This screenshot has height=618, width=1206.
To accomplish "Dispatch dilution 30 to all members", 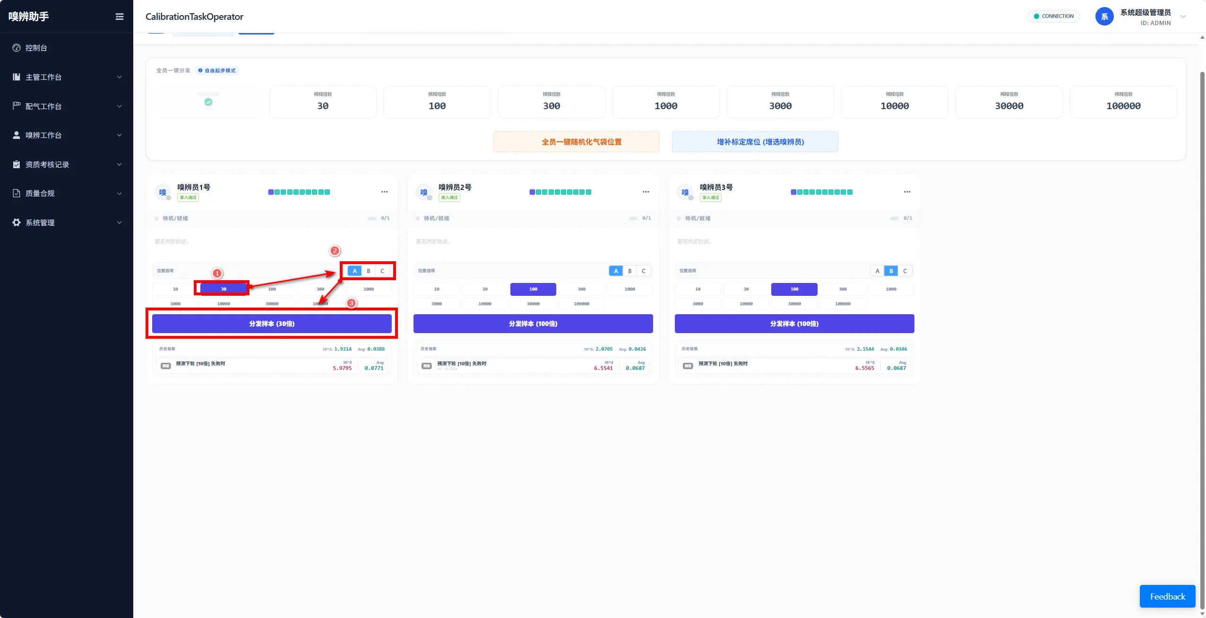I will (323, 102).
